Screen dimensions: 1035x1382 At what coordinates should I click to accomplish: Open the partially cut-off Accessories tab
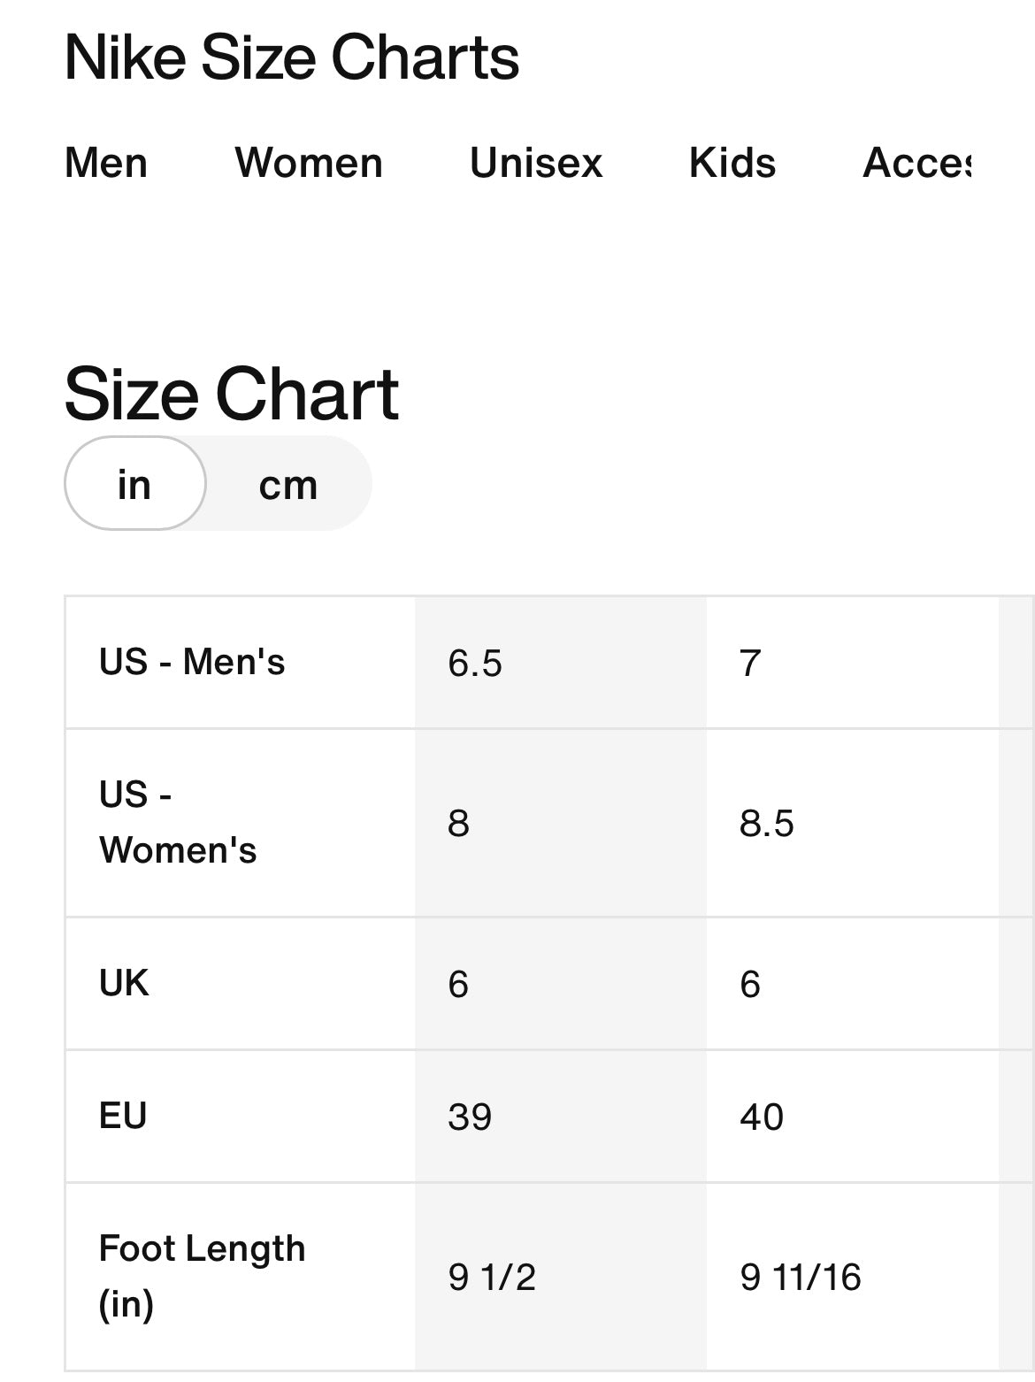[x=917, y=164]
